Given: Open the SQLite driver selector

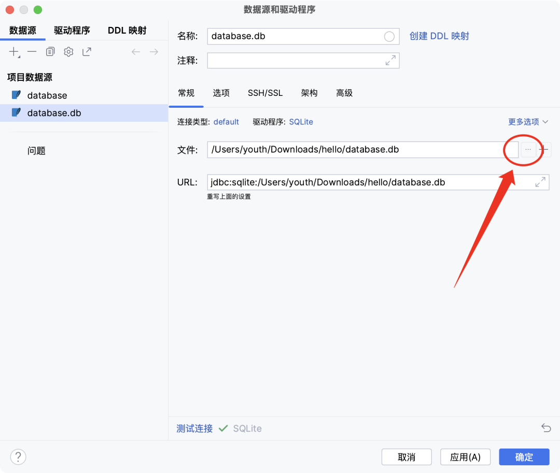Looking at the screenshot, I should click(x=301, y=121).
